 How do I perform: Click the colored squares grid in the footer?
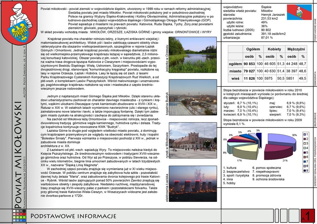click(19, 216)
